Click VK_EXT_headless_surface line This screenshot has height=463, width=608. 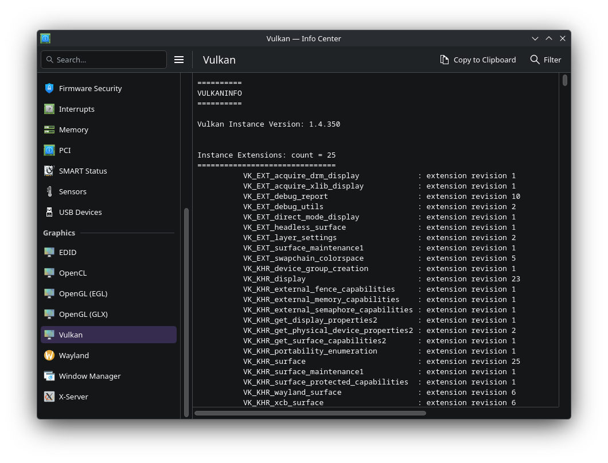tap(379, 227)
